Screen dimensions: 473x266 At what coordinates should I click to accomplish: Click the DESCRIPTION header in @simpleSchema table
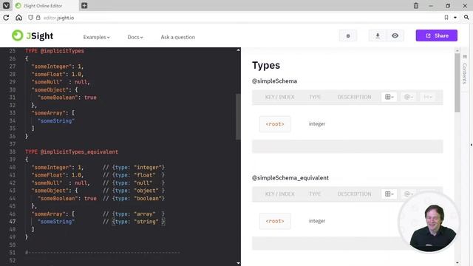tap(354, 97)
